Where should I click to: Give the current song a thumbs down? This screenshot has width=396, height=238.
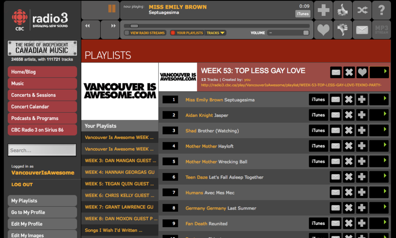click(342, 30)
